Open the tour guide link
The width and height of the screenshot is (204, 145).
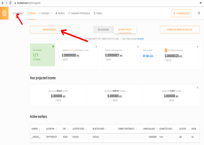[140, 39]
